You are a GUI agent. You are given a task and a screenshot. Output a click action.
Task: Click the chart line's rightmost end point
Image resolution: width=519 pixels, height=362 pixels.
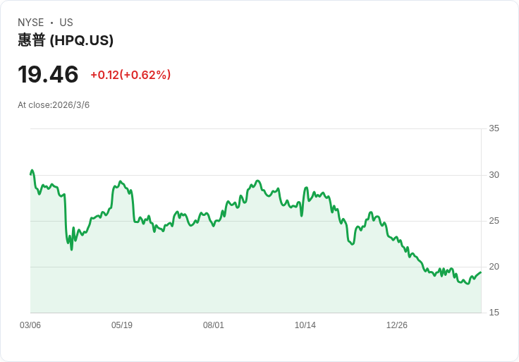point(481,272)
